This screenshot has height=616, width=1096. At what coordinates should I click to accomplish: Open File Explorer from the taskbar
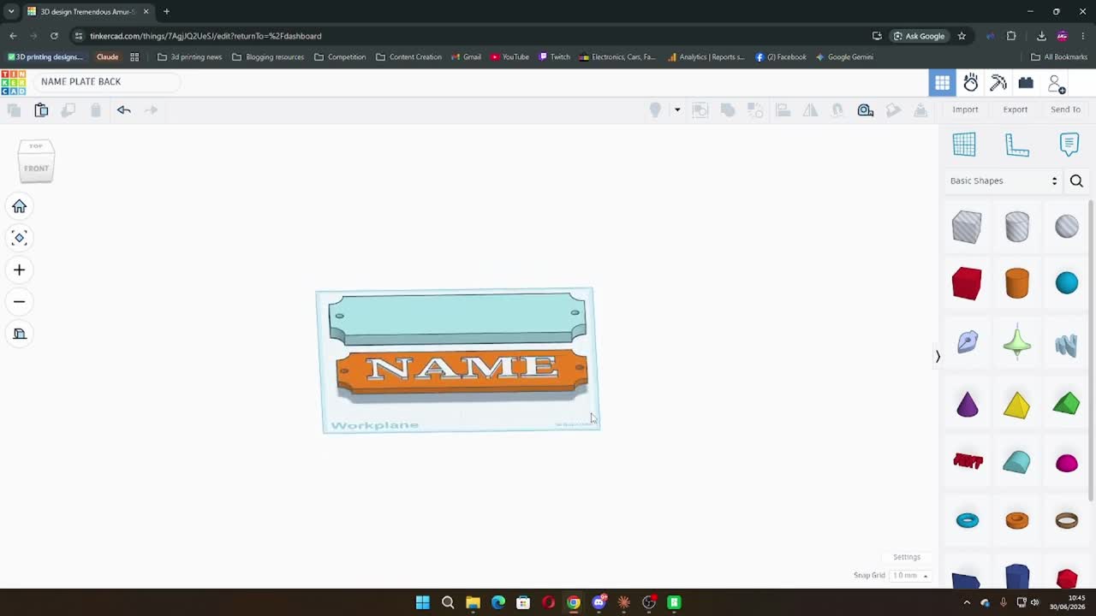click(x=473, y=602)
